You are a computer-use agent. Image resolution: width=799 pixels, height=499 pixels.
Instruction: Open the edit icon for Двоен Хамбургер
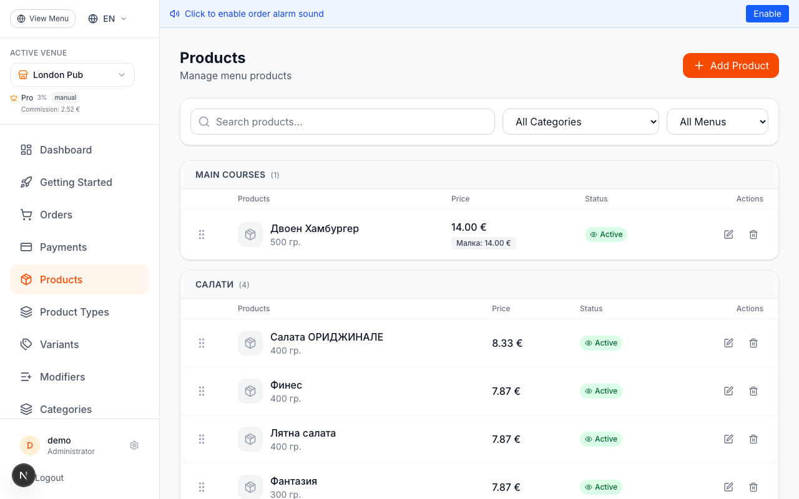point(728,235)
